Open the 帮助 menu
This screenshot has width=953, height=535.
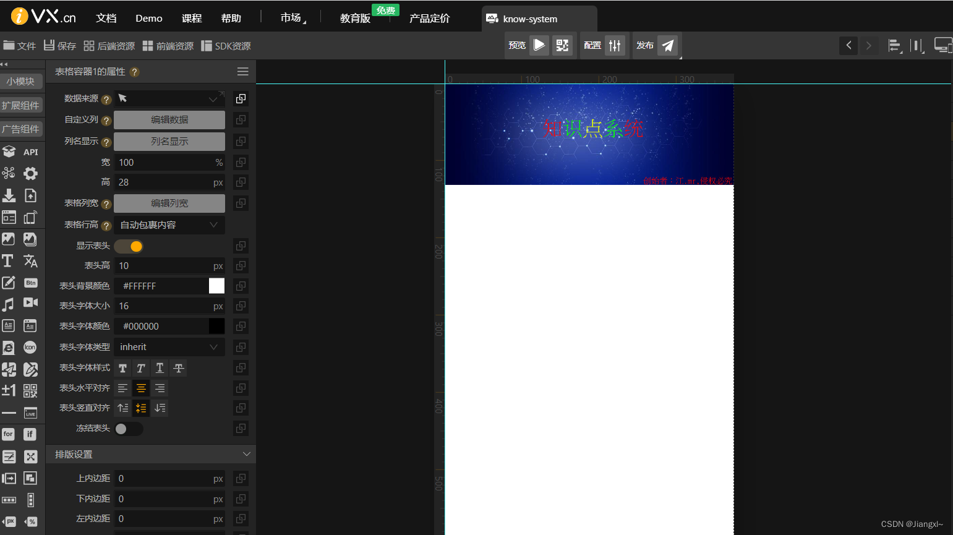(231, 18)
